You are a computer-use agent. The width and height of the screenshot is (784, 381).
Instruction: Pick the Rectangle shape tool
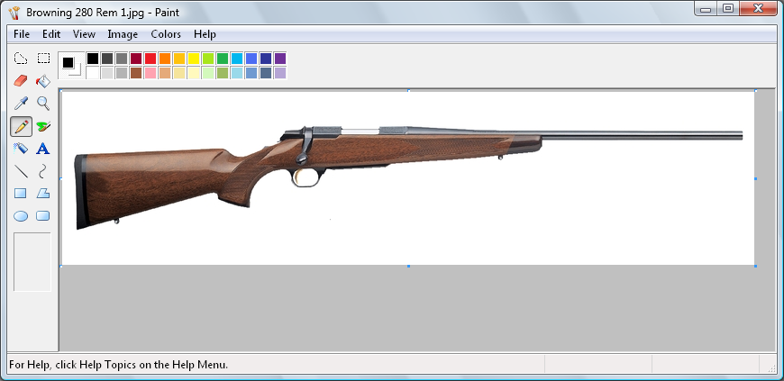(x=21, y=194)
